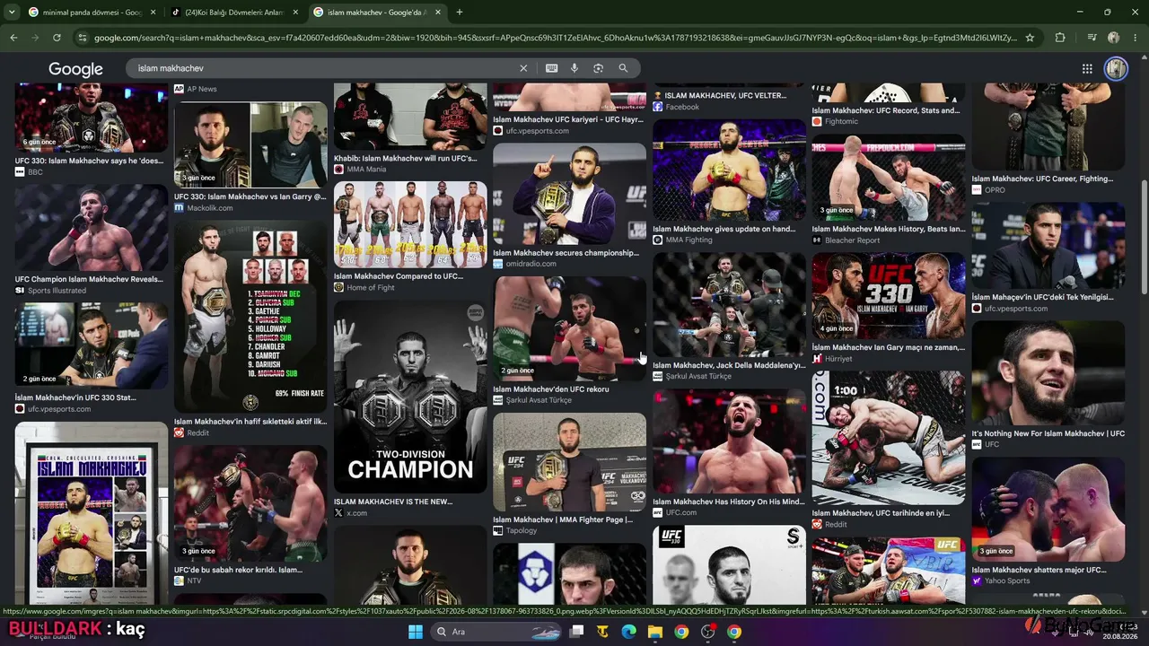This screenshot has height=646, width=1149.
Task: Open the Chrome profile avatar in the toolbar
Action: point(1113,38)
